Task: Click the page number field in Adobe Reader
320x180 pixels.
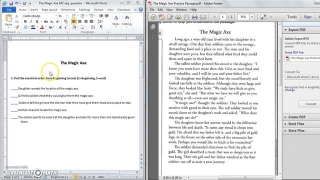Action: 222,17
